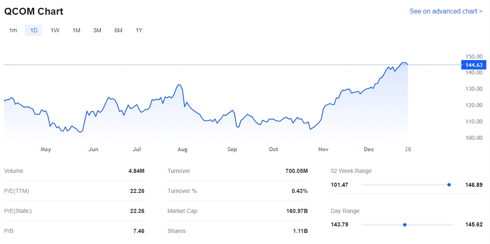Screen dimensions: 490x244
Task: Click the 52 Week Range slider dot
Action: coord(449,185)
